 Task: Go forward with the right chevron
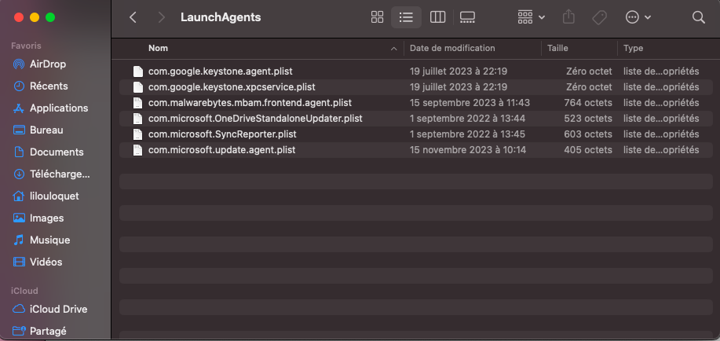tap(161, 17)
